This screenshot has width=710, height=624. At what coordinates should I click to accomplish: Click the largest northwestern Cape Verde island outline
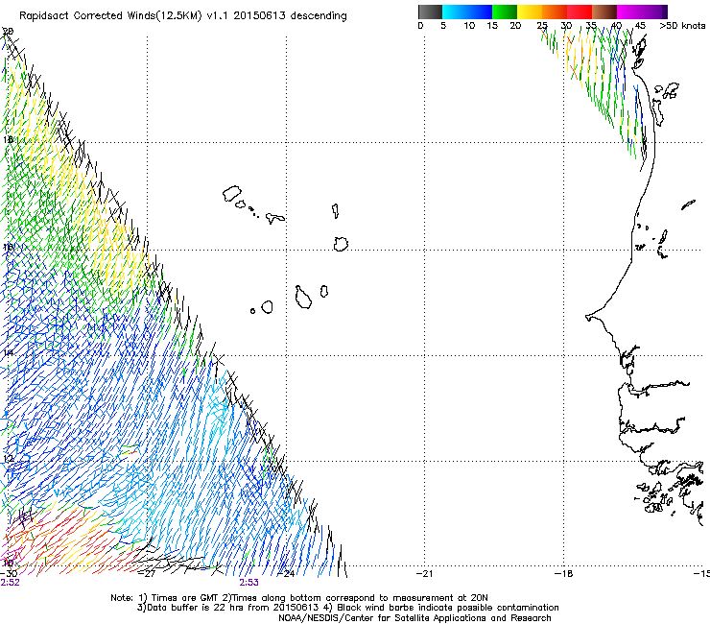click(232, 194)
